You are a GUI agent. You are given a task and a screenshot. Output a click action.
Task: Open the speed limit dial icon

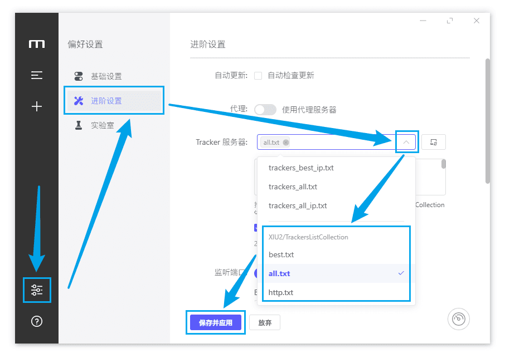click(458, 318)
